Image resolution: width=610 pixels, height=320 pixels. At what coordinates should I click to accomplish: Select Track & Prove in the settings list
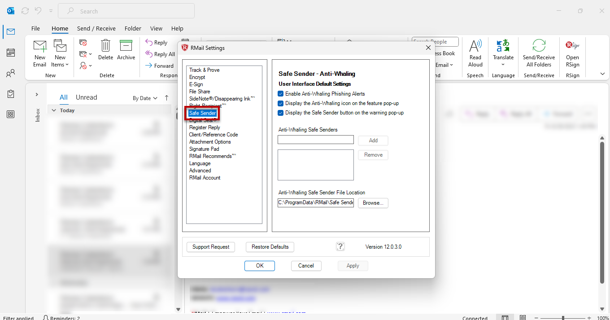[204, 70]
